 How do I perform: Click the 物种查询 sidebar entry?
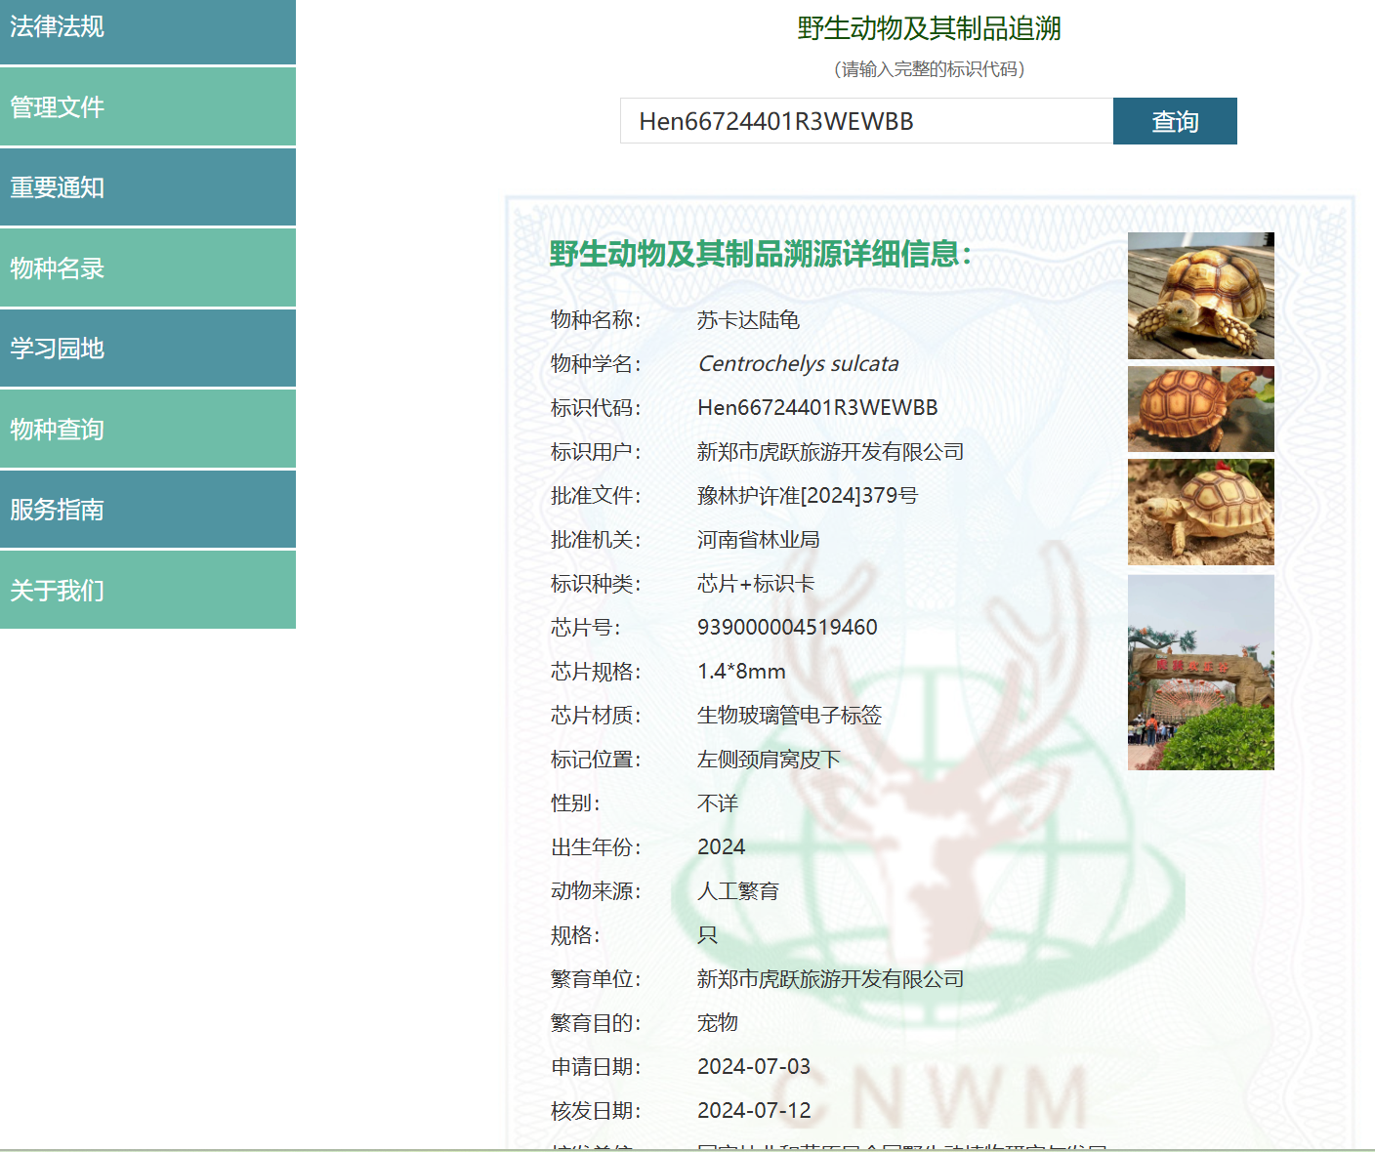[x=147, y=430]
